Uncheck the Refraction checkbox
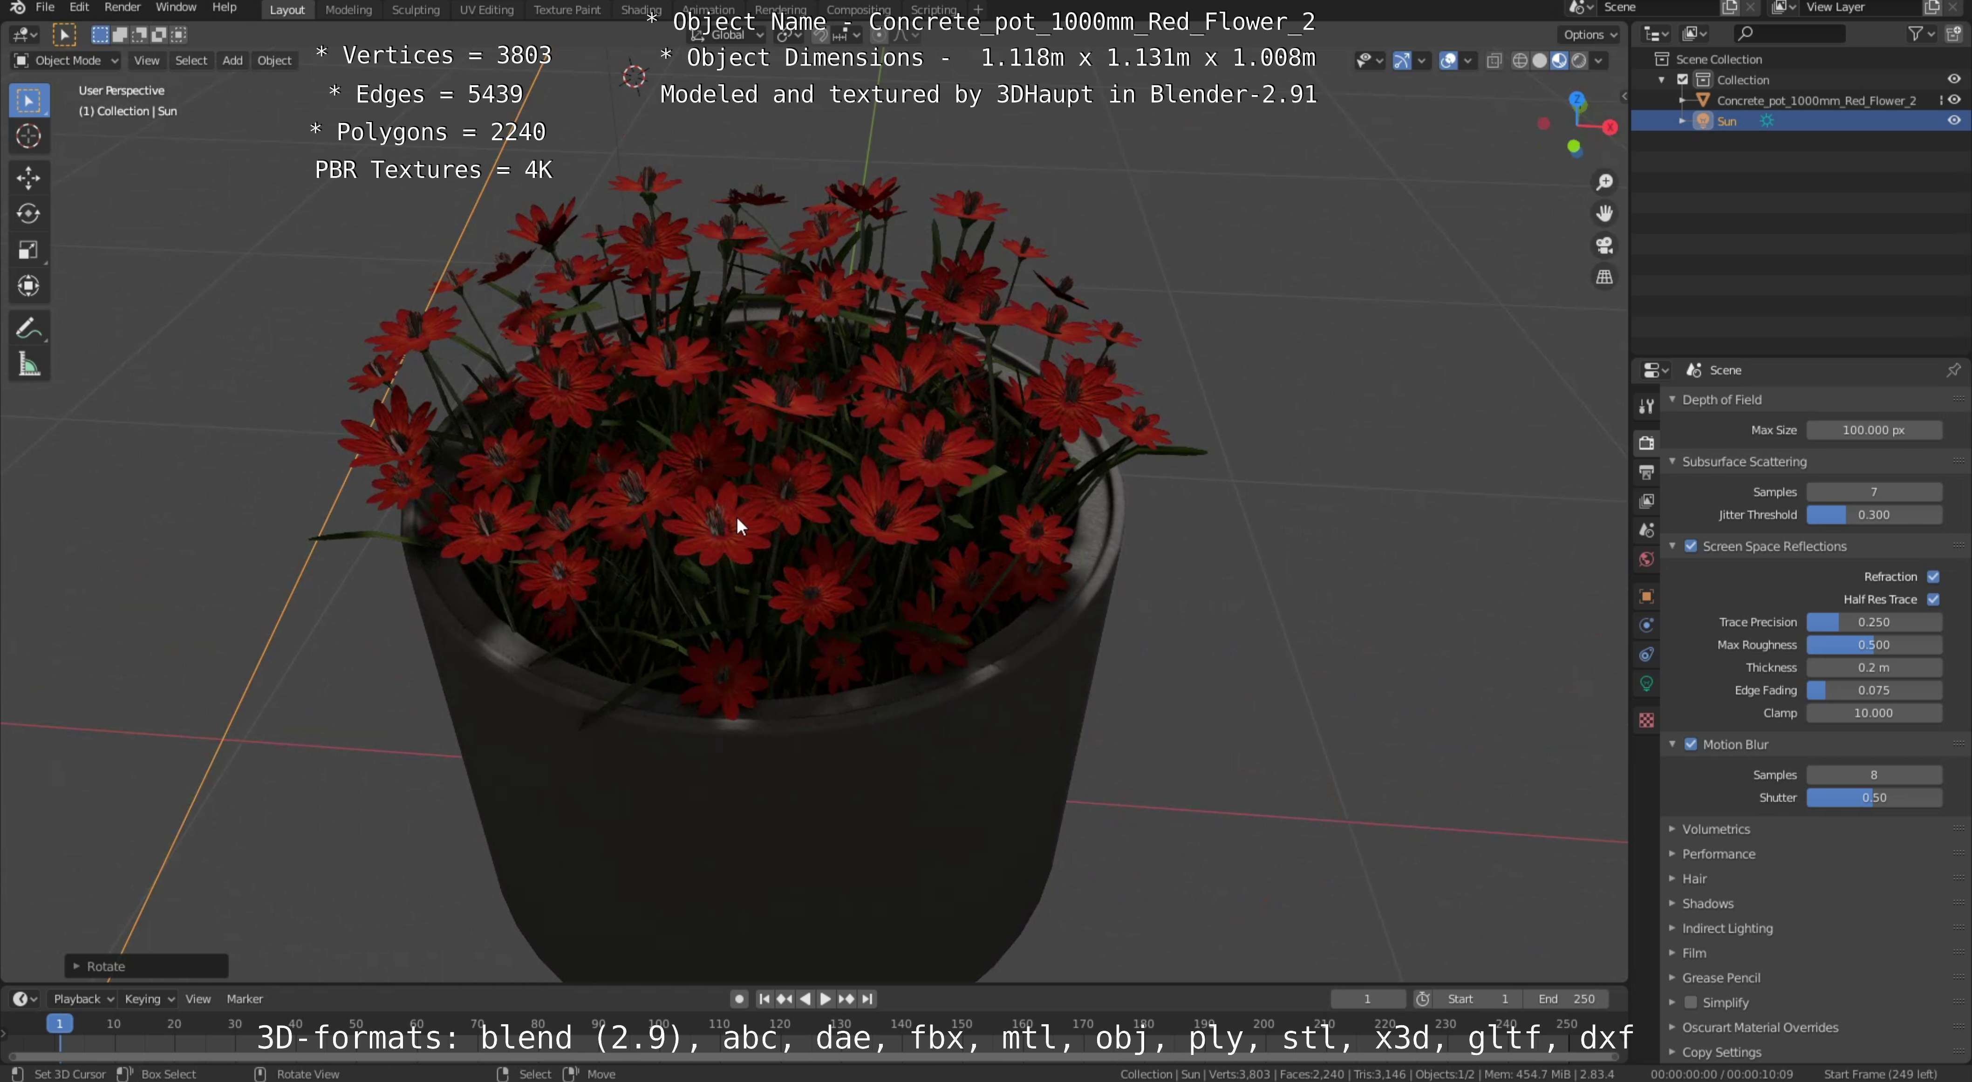1972x1082 pixels. tap(1933, 577)
